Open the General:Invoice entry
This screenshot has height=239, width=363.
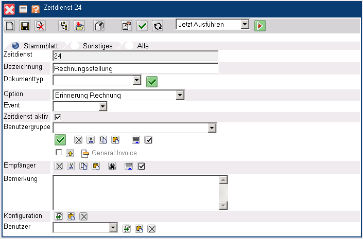click(114, 153)
